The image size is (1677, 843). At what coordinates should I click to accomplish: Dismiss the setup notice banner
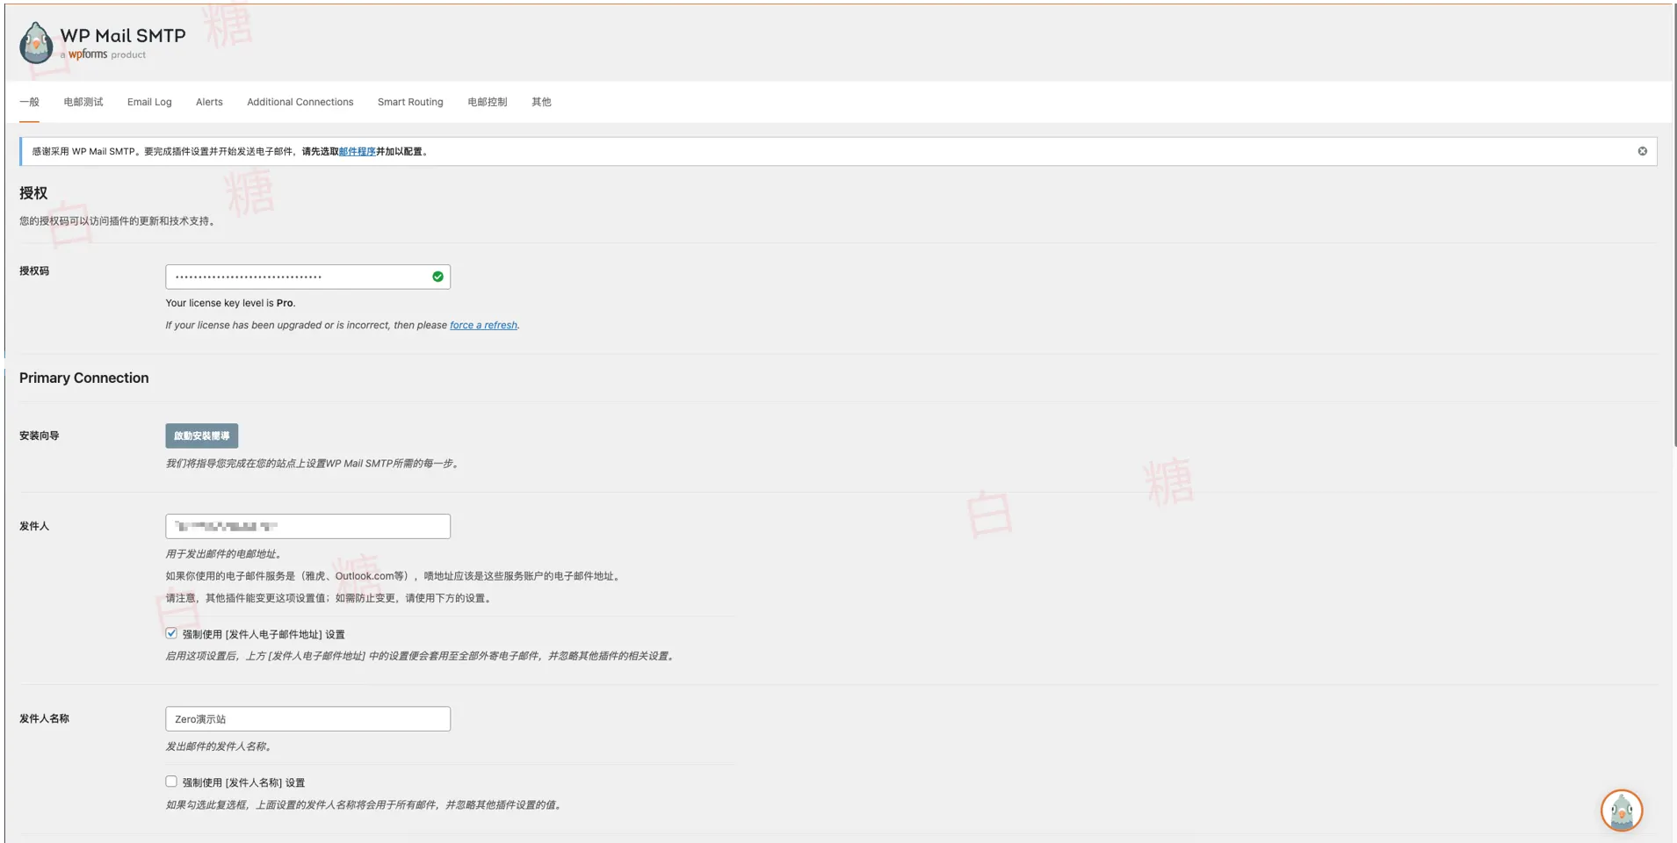click(x=1642, y=151)
